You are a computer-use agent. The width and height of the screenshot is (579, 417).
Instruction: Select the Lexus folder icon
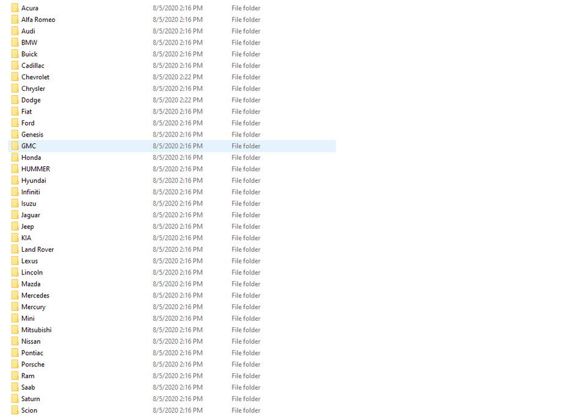point(15,260)
